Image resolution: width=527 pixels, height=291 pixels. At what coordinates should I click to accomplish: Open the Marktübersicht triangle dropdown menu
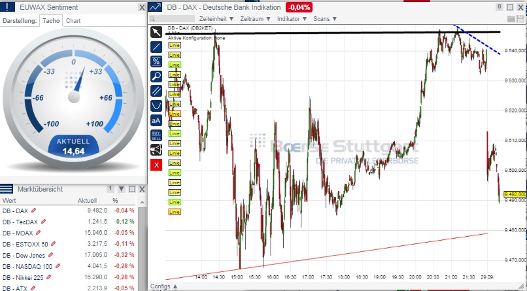[122, 189]
